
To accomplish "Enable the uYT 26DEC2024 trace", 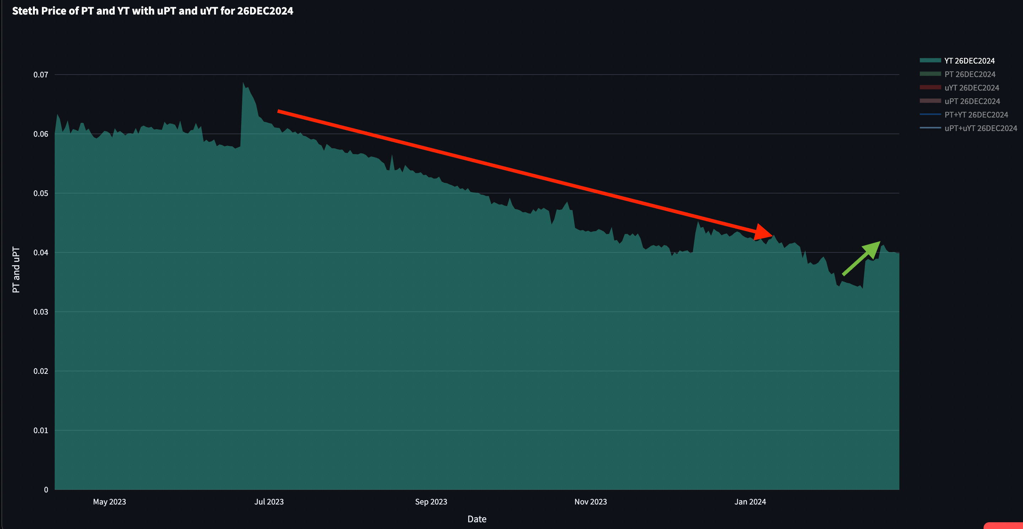I will pyautogui.click(x=971, y=88).
